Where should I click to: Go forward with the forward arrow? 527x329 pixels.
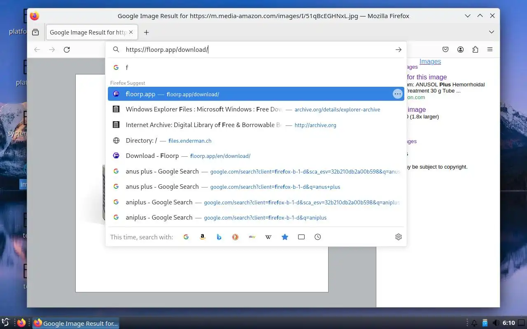click(52, 49)
